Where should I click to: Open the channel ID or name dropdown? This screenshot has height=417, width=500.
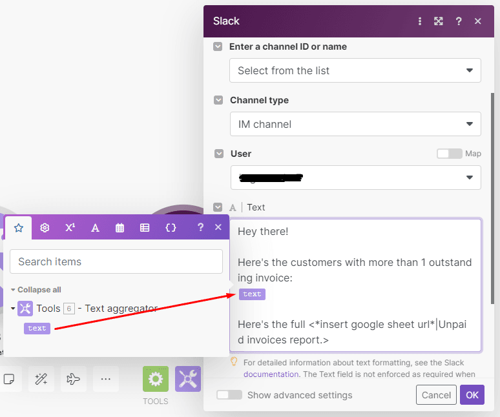coord(355,70)
